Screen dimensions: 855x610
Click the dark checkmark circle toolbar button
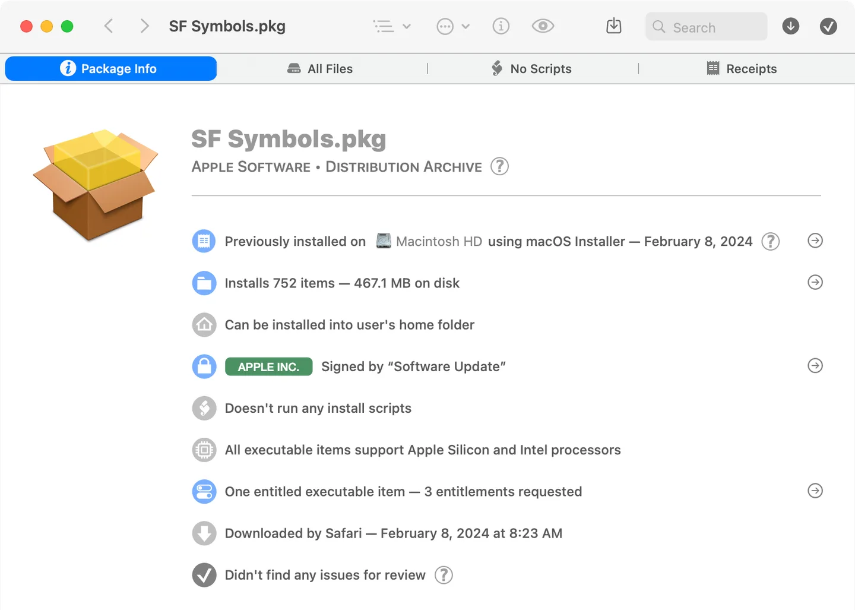pos(828,26)
